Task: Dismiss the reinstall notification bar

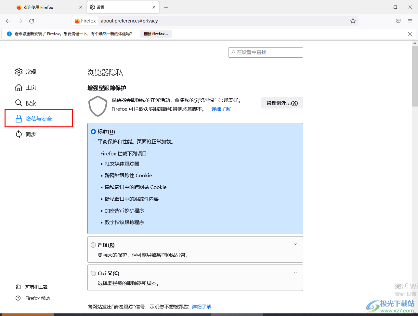Action: click(x=410, y=34)
